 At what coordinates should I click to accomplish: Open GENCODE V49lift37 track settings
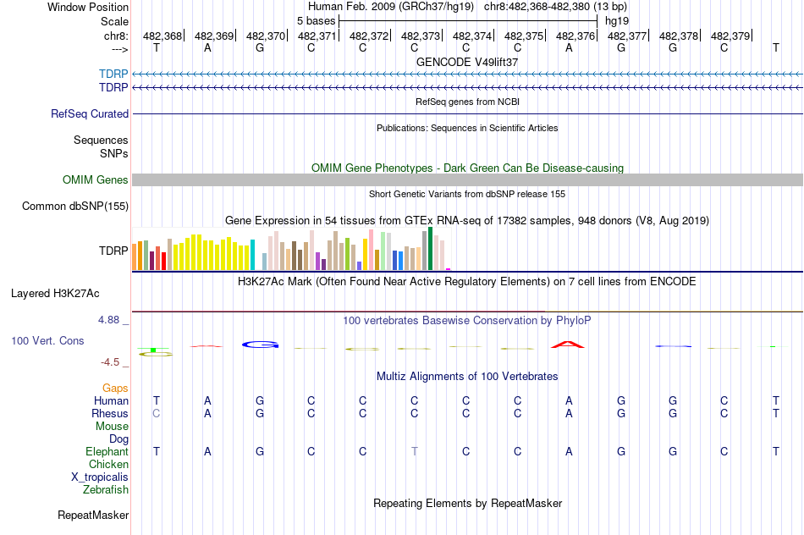tap(467, 62)
